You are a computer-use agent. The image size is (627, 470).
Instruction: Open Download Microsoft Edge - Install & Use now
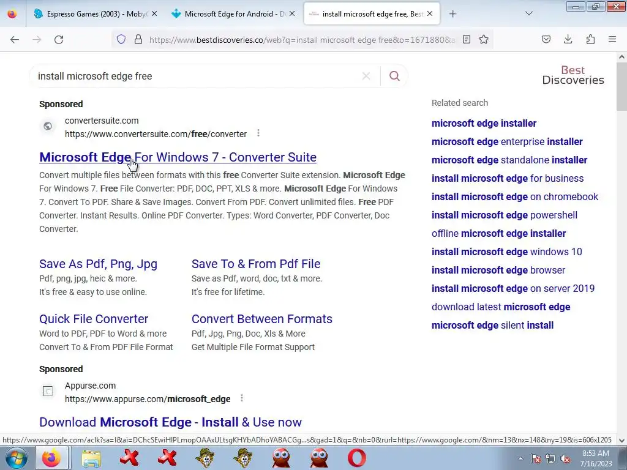coord(170,422)
